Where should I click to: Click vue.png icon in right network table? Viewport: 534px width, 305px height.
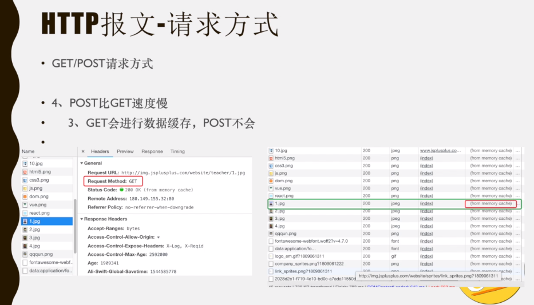coord(271,188)
